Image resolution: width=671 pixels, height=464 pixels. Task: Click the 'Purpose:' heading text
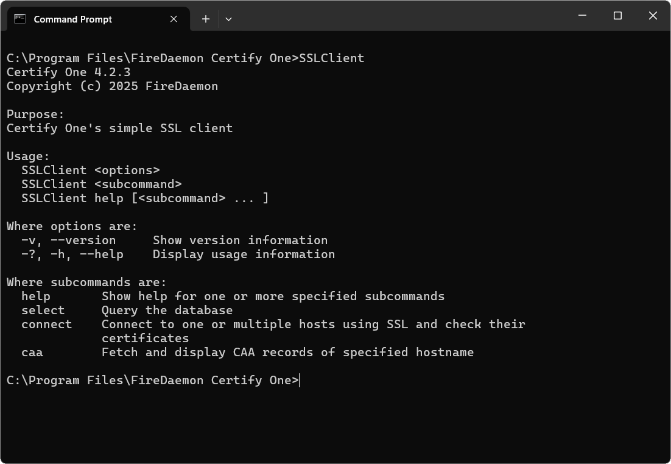(x=35, y=114)
